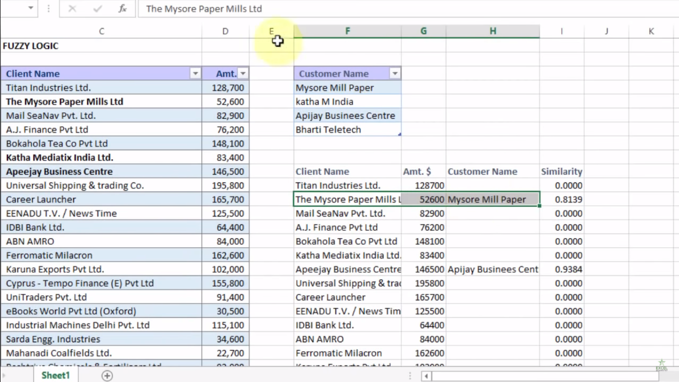Click horizontal scrollbar left arrow
The width and height of the screenshot is (679, 382).
tap(426, 376)
